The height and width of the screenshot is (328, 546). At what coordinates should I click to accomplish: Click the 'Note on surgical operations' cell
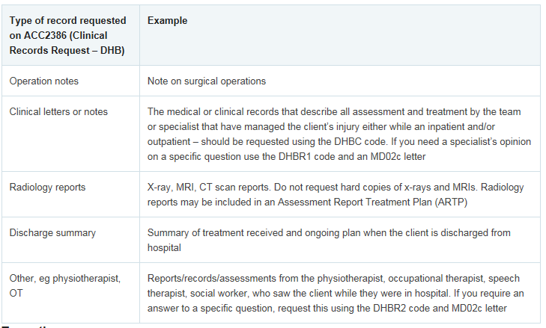(340, 81)
